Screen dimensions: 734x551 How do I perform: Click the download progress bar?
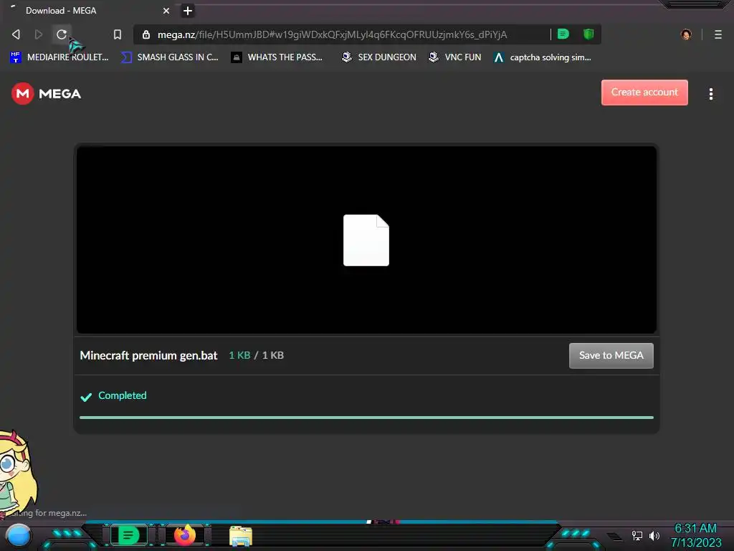pos(366,417)
